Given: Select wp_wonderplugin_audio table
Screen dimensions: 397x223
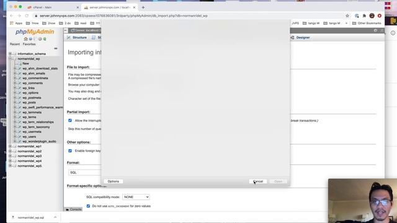Looking at the screenshot, I should point(39,141).
